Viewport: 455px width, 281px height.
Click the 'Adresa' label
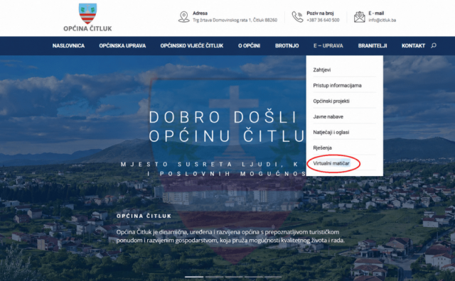click(200, 13)
